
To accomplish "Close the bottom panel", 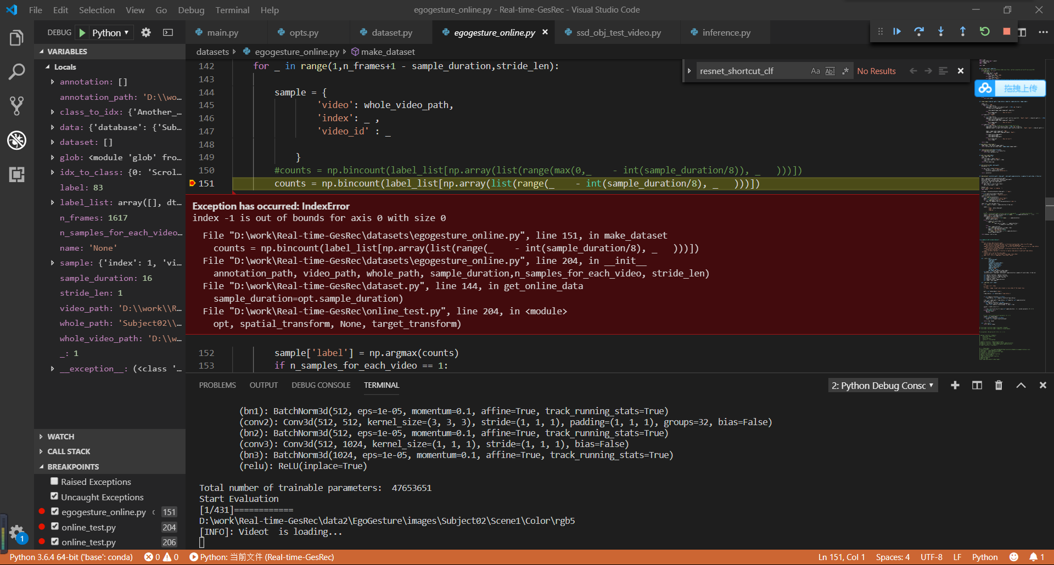I will click(1043, 385).
